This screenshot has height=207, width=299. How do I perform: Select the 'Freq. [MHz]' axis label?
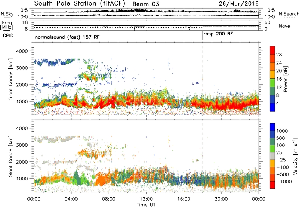coord(7,25)
